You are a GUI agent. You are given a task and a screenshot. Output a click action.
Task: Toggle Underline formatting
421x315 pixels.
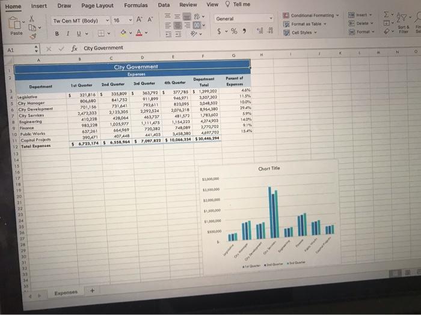[79, 34]
